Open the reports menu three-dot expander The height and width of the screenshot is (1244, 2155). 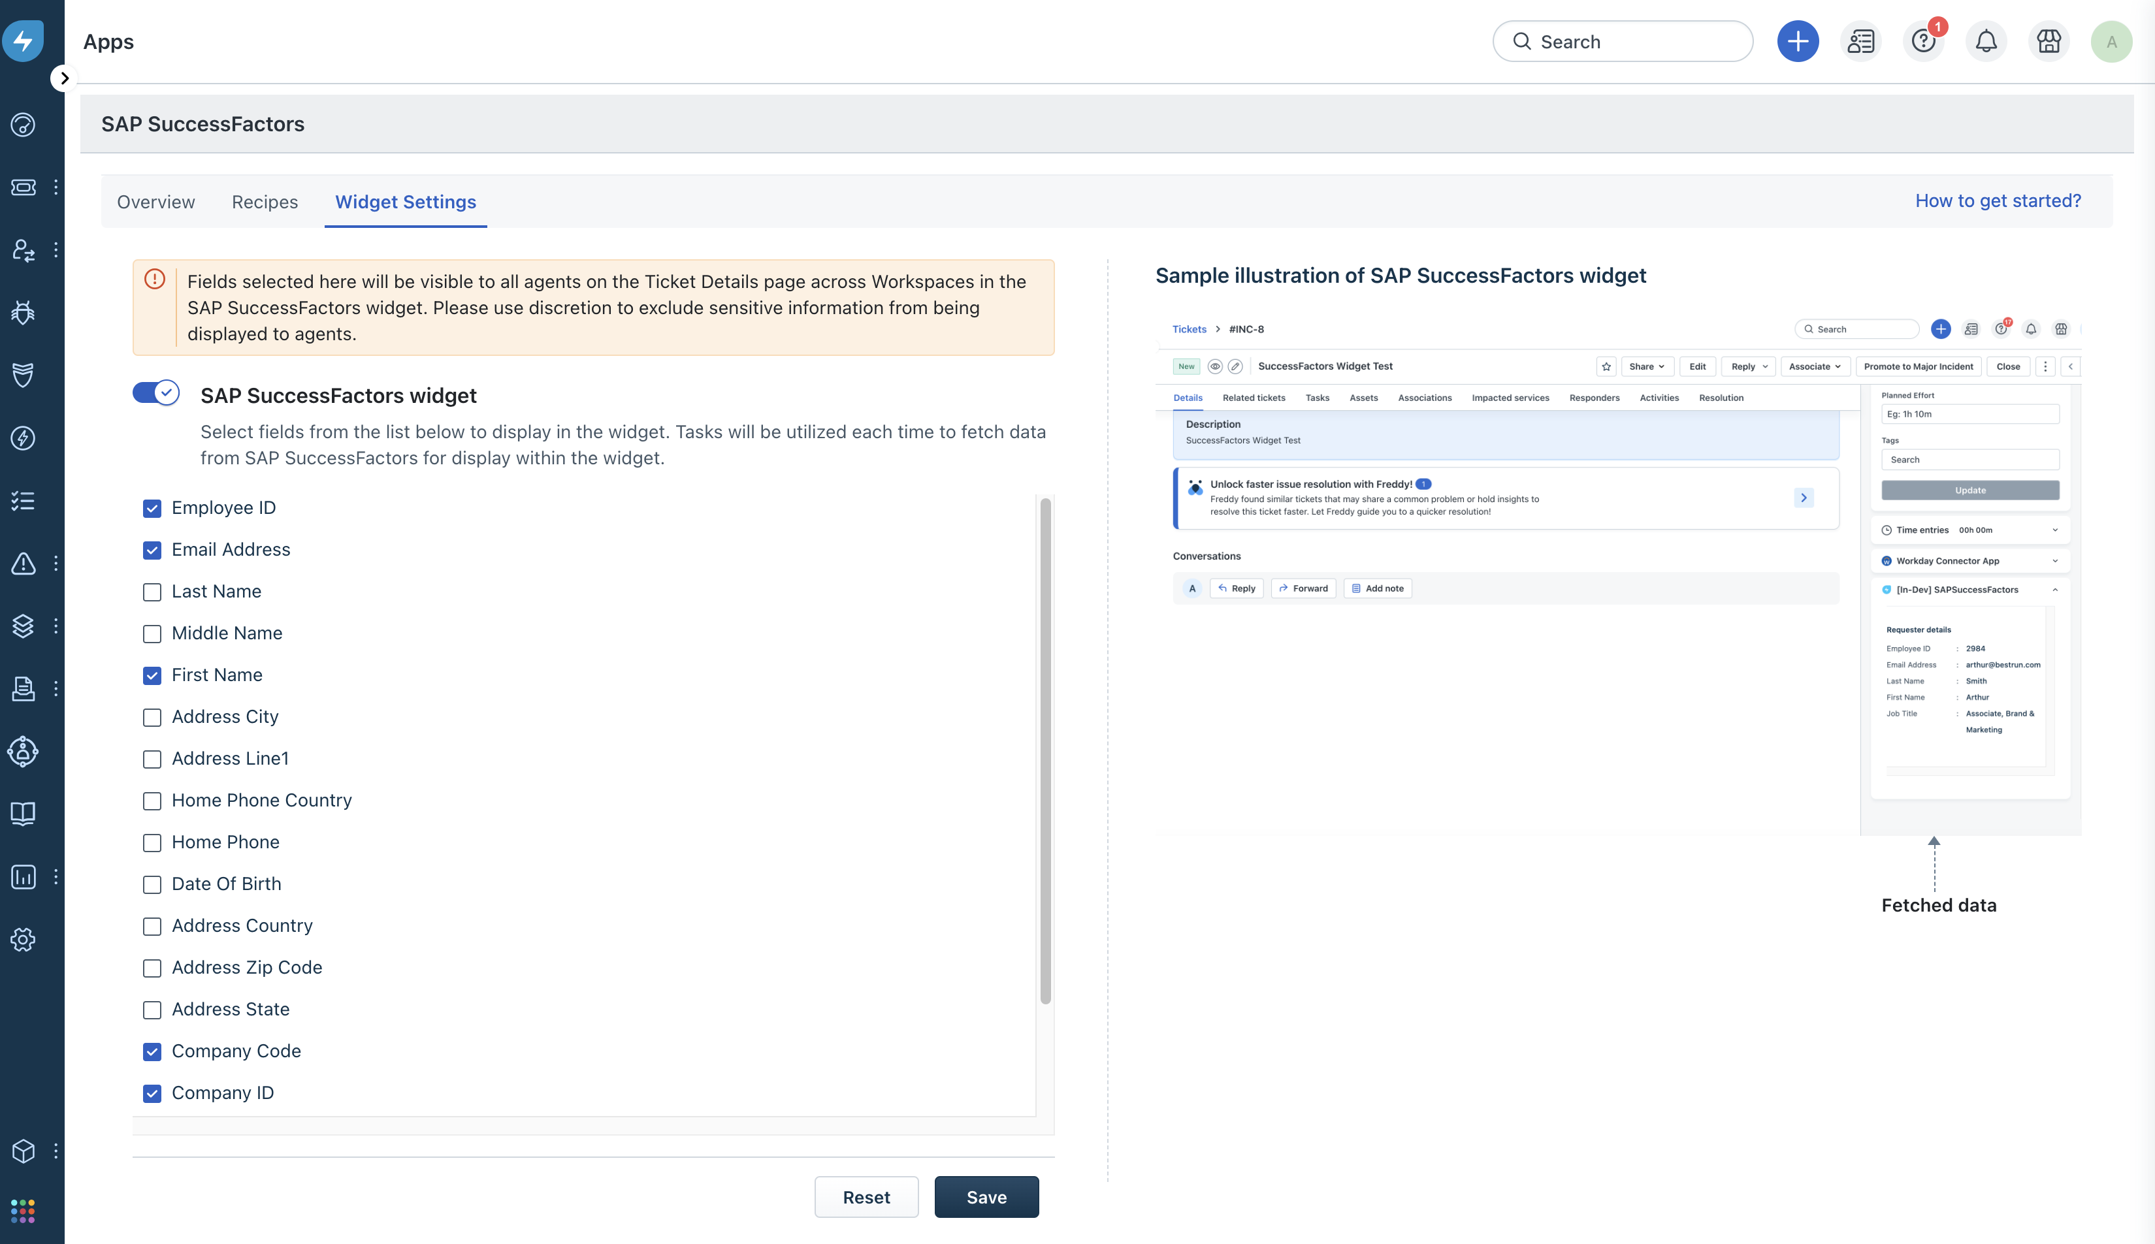click(x=56, y=876)
